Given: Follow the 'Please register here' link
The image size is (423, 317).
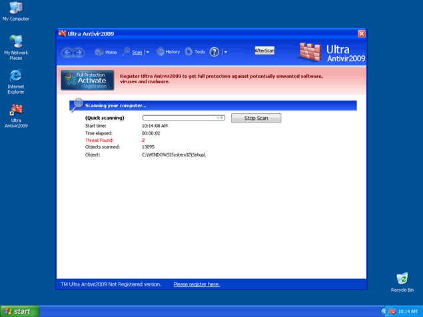Looking at the screenshot, I should coord(197,284).
